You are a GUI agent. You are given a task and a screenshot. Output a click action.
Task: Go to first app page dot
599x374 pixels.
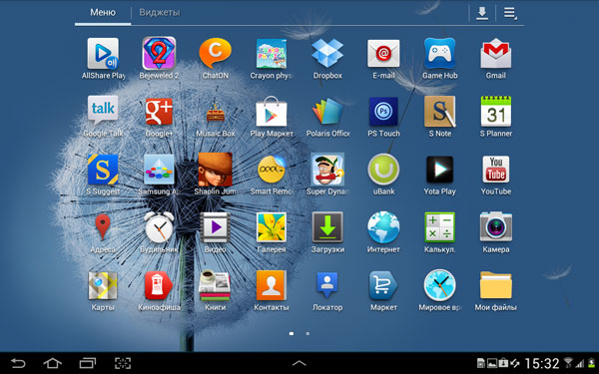[x=292, y=333]
